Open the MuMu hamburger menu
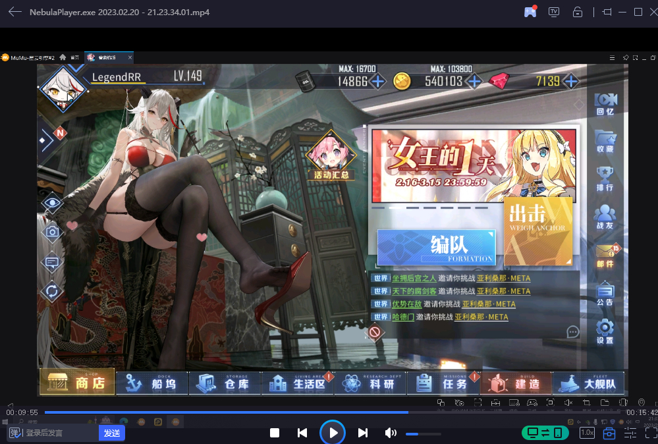 pyautogui.click(x=613, y=57)
